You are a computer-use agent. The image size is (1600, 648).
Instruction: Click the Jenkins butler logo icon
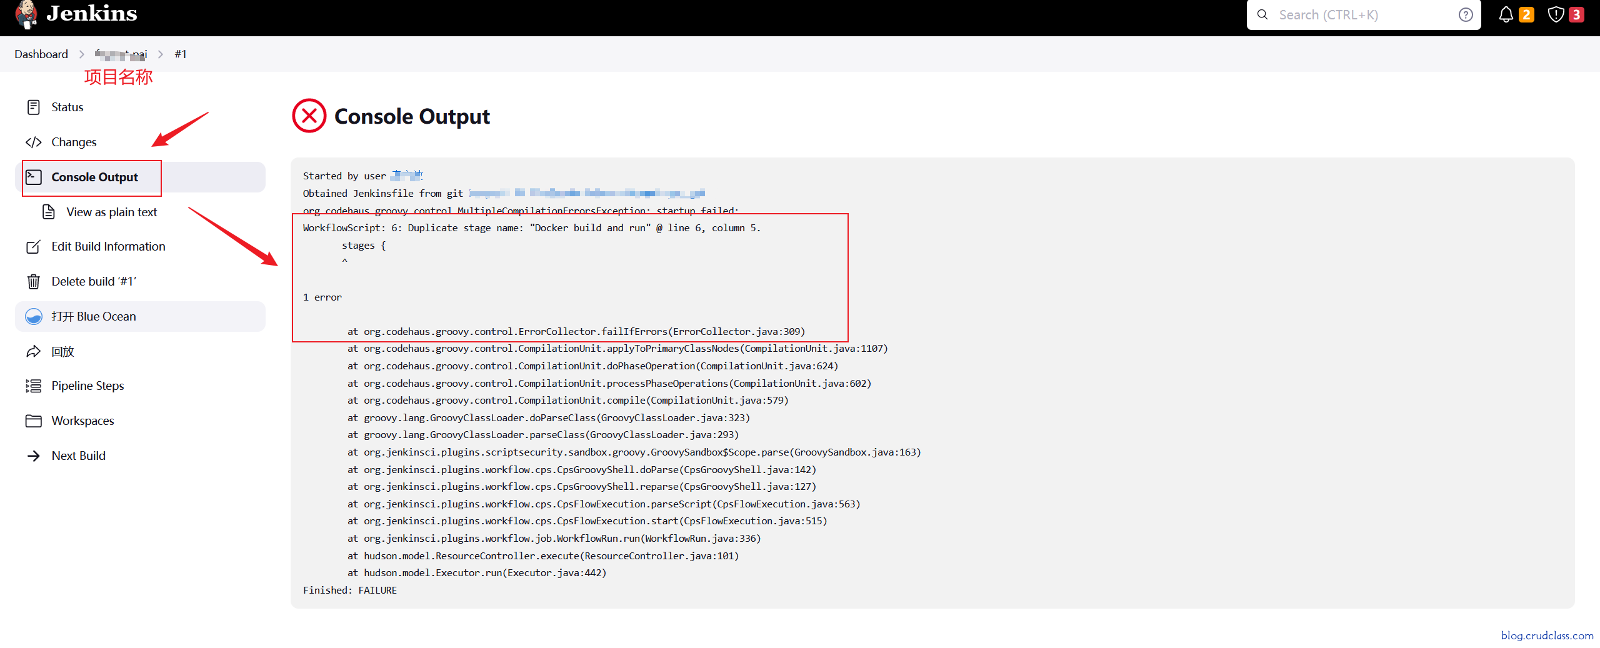coord(27,14)
